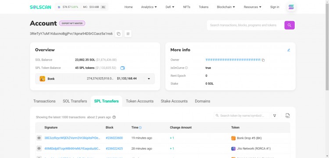Screen dimensions: 329x158
Task: Toggle eye preview for Jito Network transaction
Action: coord(39,148)
